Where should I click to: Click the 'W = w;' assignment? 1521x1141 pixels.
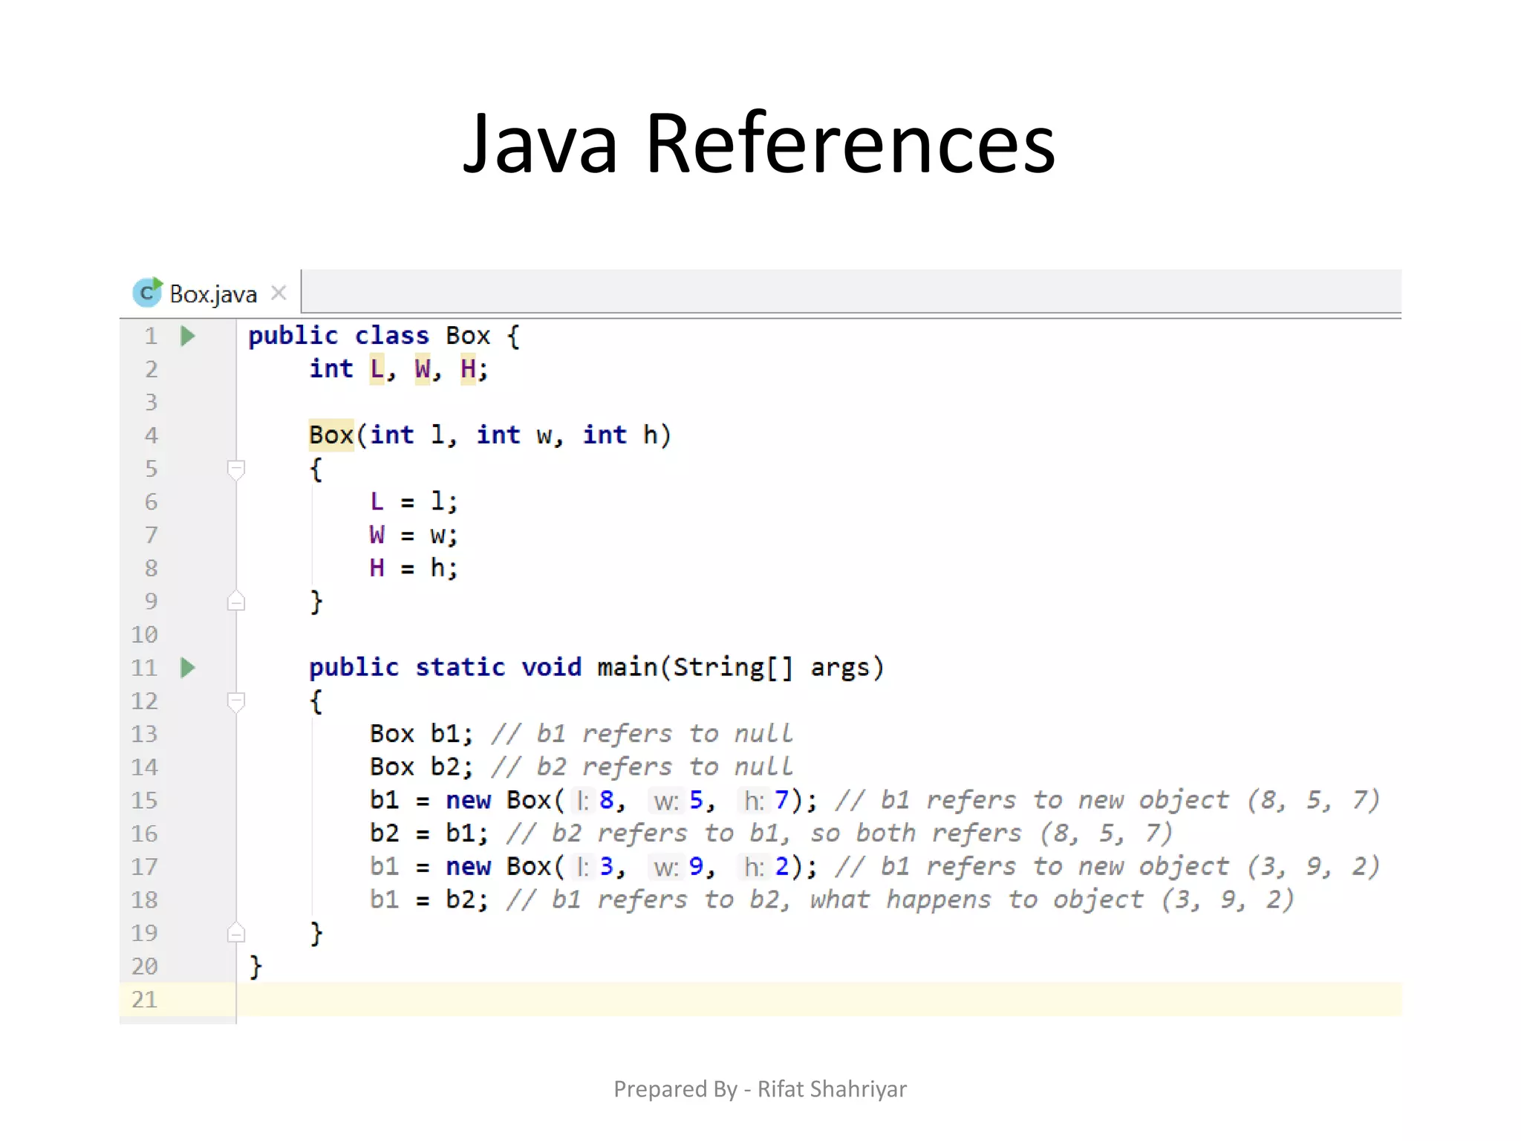pos(414,535)
